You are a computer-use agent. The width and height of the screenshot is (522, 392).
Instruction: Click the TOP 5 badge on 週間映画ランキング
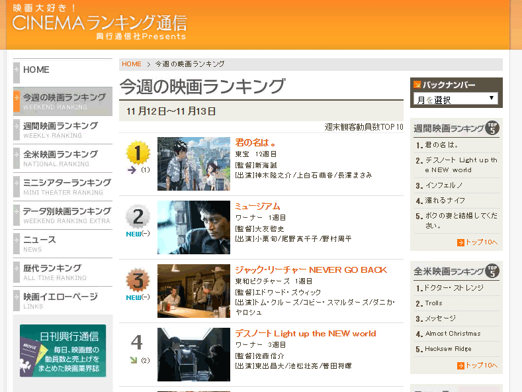pos(492,128)
